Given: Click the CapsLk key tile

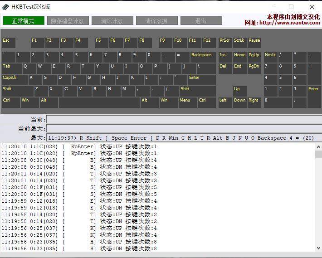Looking at the screenshot, I should pyautogui.click(x=15, y=80).
